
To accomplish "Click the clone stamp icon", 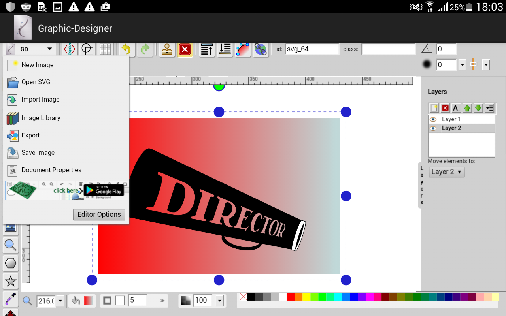I will (x=167, y=49).
